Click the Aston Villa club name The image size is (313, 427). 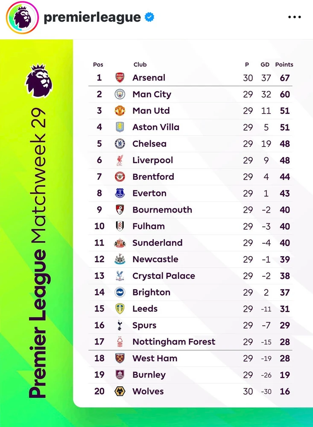pyautogui.click(x=156, y=127)
